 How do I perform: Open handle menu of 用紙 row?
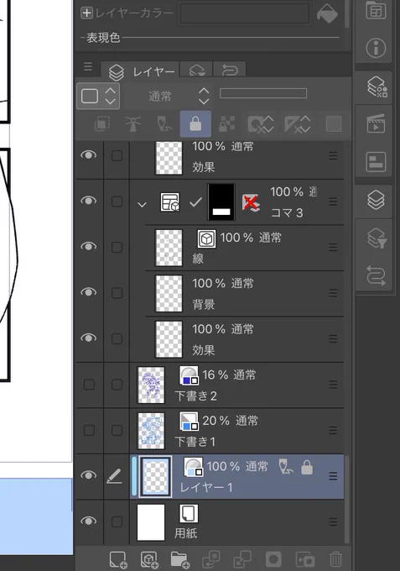(x=333, y=521)
